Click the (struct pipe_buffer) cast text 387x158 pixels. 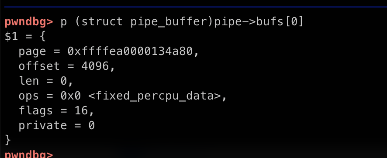tap(144, 22)
